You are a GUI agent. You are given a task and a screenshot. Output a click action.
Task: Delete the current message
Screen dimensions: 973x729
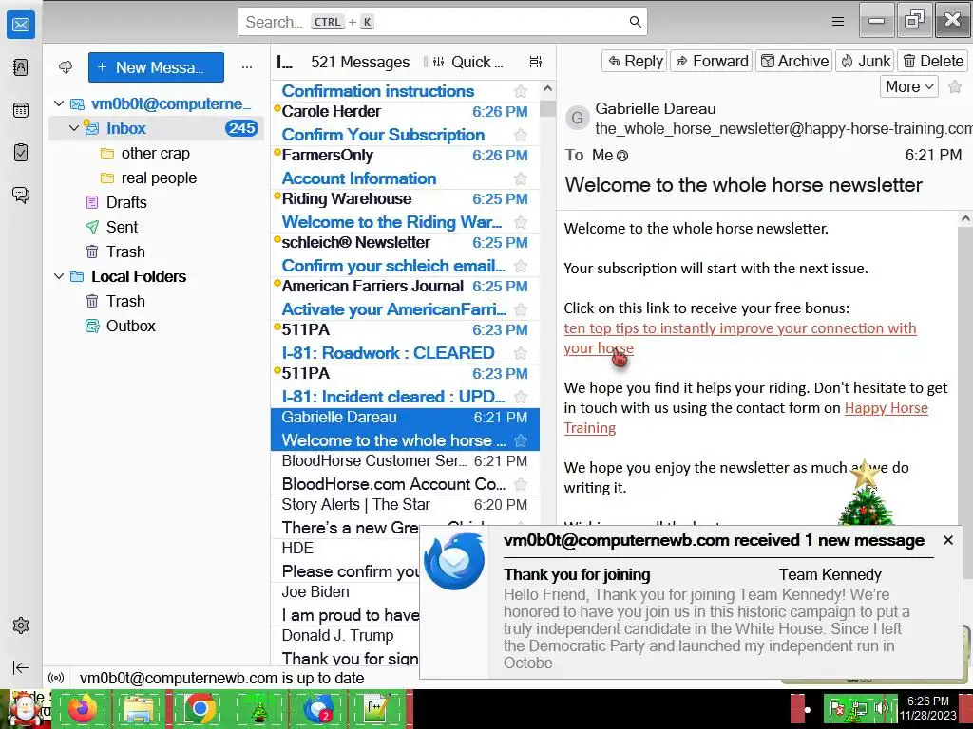pos(932,61)
